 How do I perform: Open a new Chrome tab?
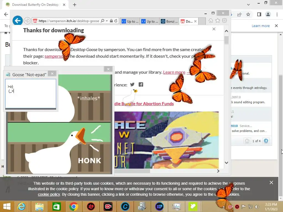pyautogui.click(x=75, y=5)
